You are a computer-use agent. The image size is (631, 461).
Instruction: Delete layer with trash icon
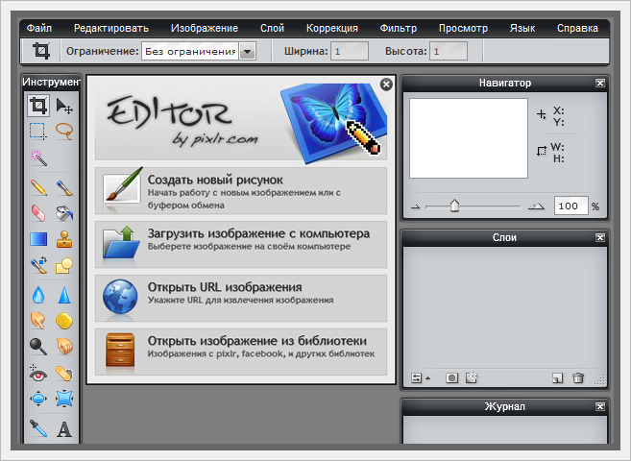(578, 378)
